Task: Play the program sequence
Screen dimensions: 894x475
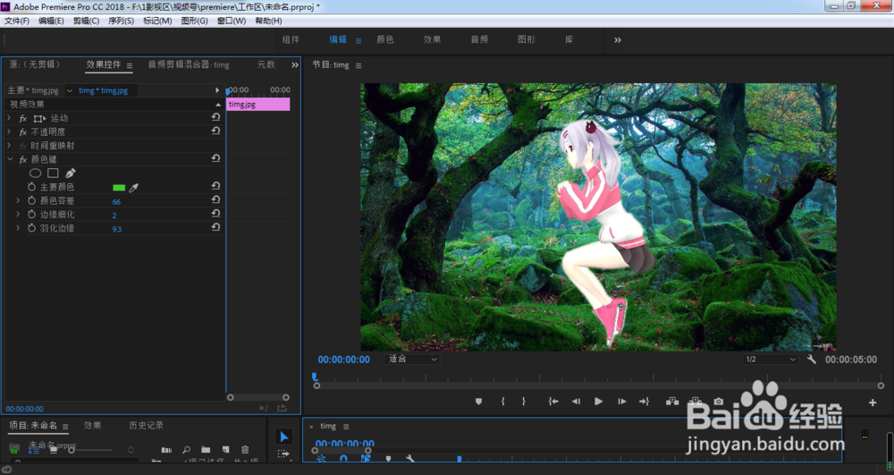Action: click(598, 402)
